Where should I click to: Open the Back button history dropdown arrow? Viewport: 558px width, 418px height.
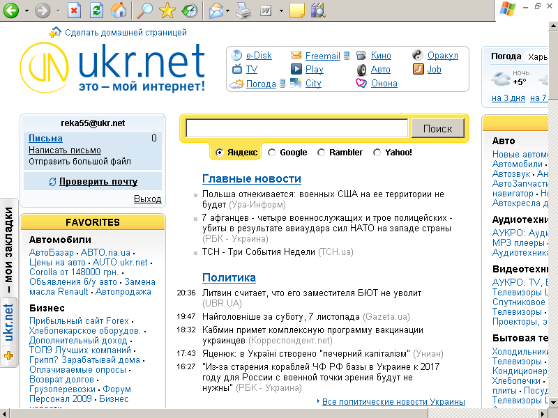click(27, 10)
